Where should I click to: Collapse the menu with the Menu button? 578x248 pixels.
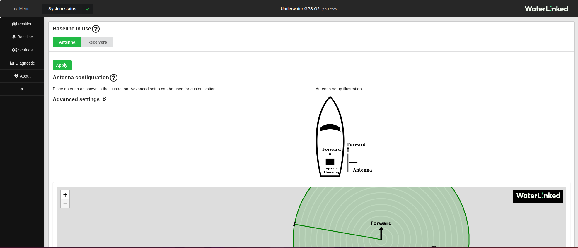[x=22, y=9]
